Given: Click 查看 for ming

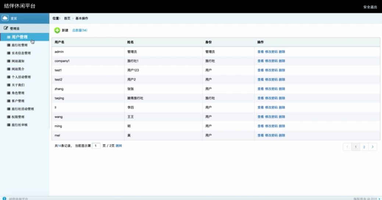Looking at the screenshot, I should pos(260,126).
